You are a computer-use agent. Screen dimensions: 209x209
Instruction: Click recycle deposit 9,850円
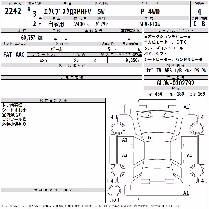[x=133, y=60]
